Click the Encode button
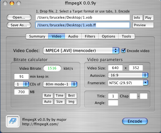 [135, 121]
